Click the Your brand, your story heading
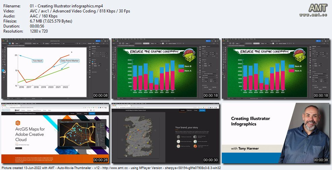332x170 pixels. coord(186,127)
